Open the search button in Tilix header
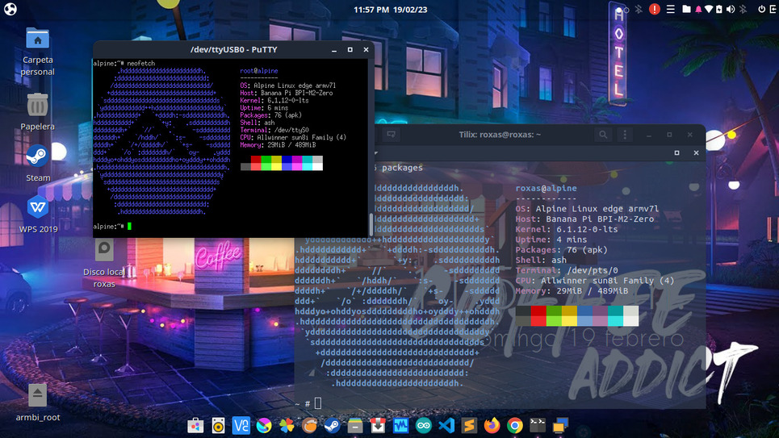The height and width of the screenshot is (438, 779). (x=603, y=135)
